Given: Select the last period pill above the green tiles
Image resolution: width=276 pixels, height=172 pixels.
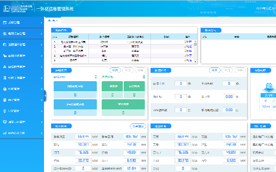Looking at the screenshot, I should [140, 71].
